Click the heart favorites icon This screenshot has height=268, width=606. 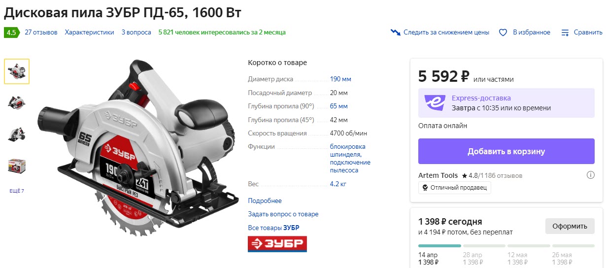coord(503,33)
